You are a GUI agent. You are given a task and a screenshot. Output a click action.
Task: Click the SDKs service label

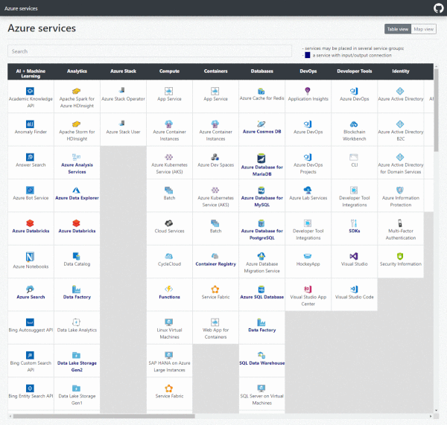pyautogui.click(x=355, y=231)
